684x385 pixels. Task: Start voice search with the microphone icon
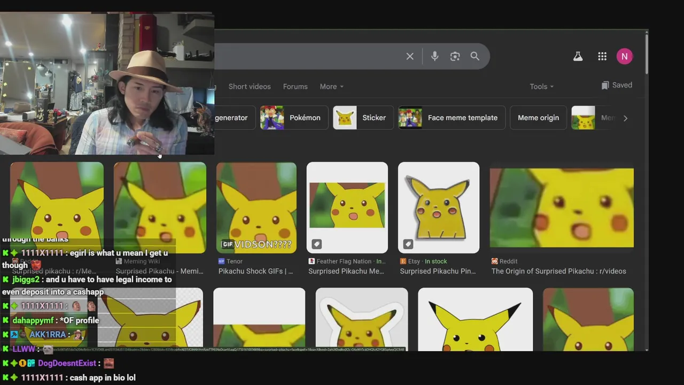tap(434, 56)
